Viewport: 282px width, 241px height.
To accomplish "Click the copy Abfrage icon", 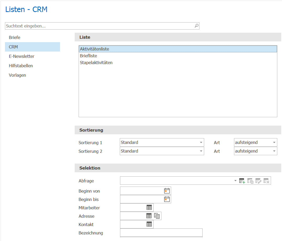I will click(250, 181).
